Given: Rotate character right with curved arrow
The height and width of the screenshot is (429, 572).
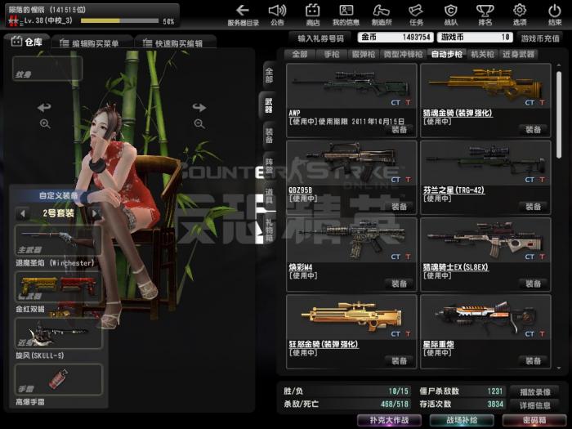Looking at the screenshot, I should 199,107.
